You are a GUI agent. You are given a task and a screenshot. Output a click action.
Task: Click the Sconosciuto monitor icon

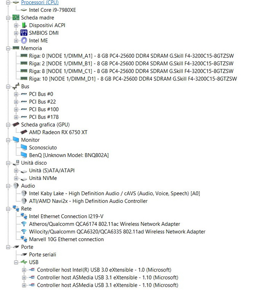click(x=24, y=147)
